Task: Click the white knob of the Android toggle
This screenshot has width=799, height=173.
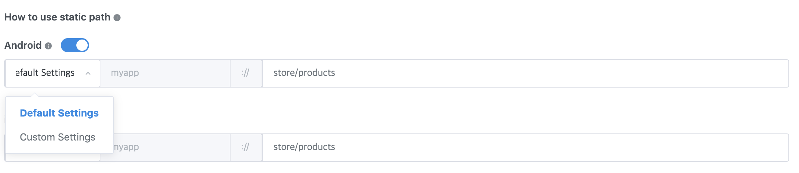Action: pos(82,45)
